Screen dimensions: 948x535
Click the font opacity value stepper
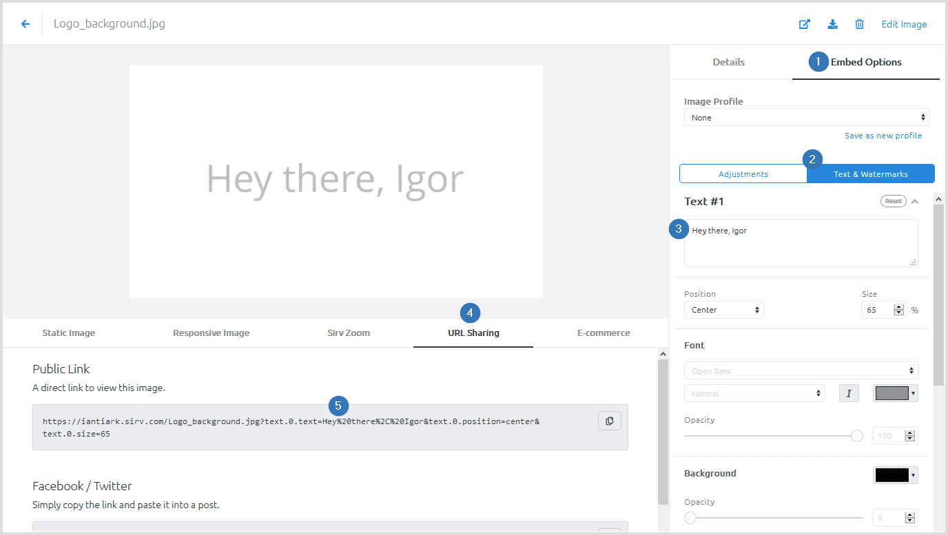910,436
